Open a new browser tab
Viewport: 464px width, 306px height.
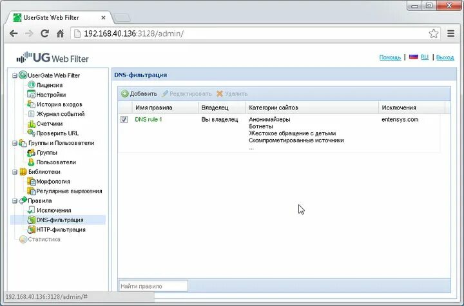tap(122, 18)
